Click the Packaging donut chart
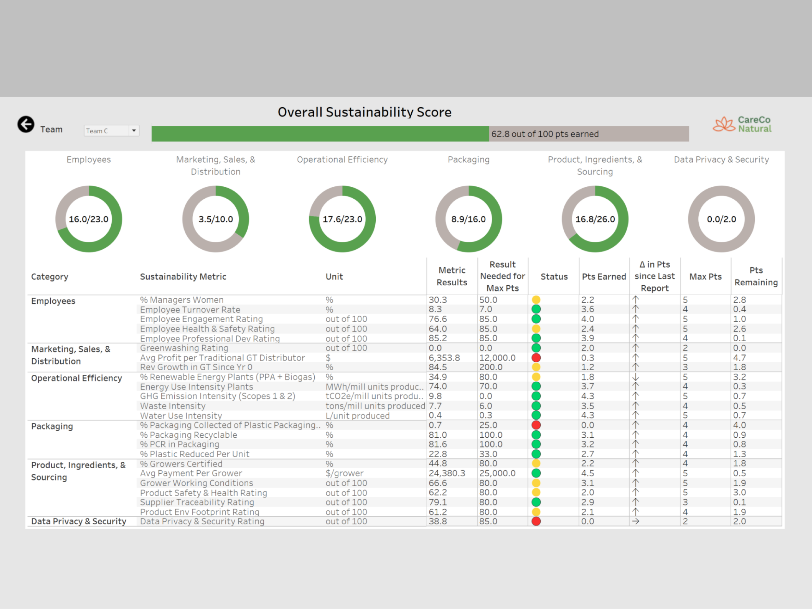This screenshot has width=812, height=609. coord(469,219)
